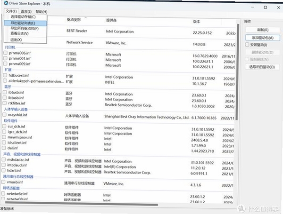This screenshot has height=214, width=283.
Task: Click the 选取旧的驱动(O) button
Action: pyautogui.click(x=262, y=67)
